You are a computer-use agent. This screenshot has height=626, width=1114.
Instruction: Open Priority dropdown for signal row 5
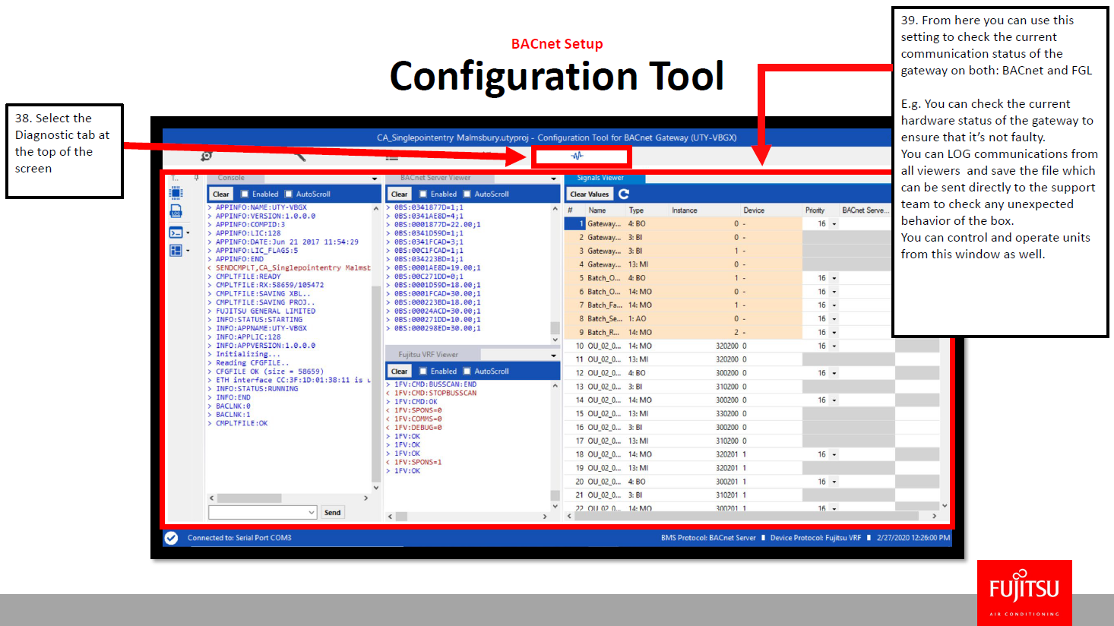click(x=834, y=278)
